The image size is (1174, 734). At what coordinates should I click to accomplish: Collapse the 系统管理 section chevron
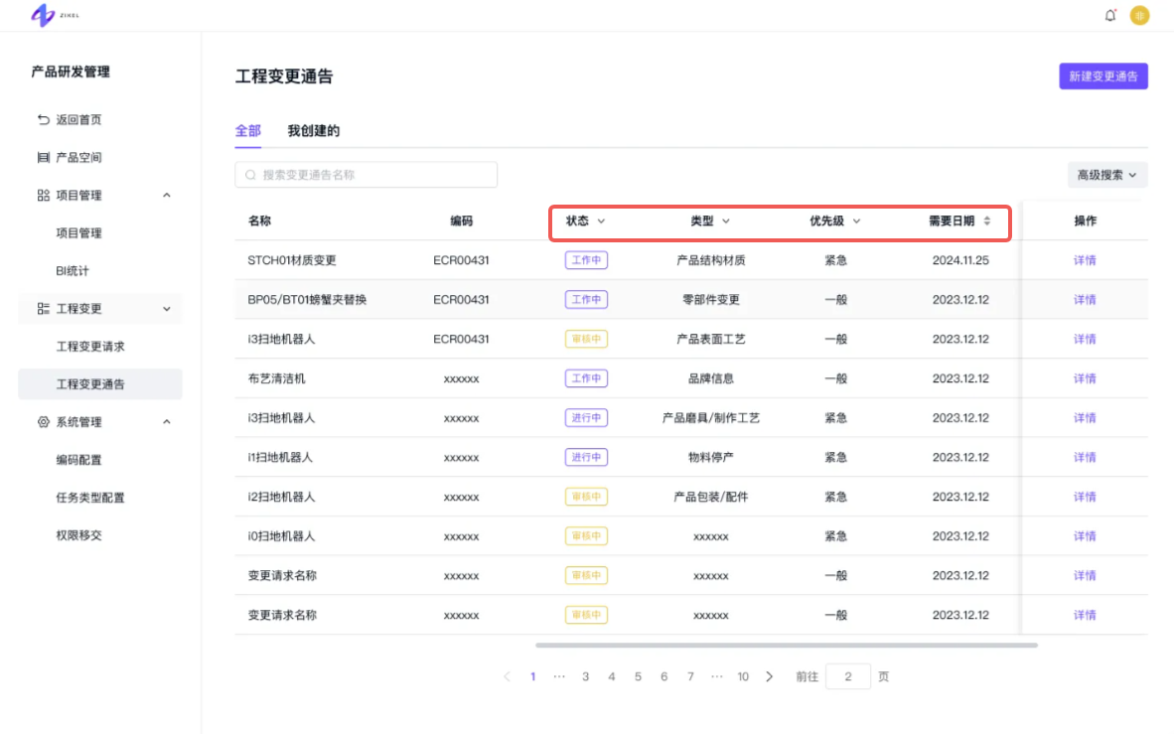[x=166, y=422]
